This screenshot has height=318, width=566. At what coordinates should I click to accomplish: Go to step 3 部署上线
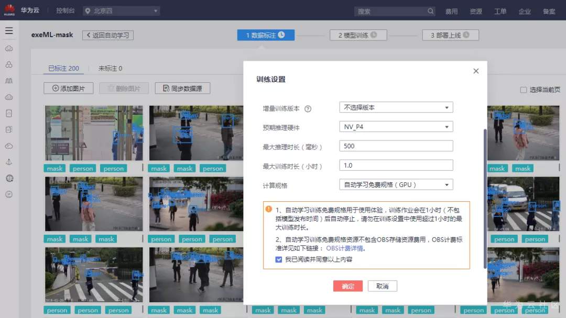(451, 35)
